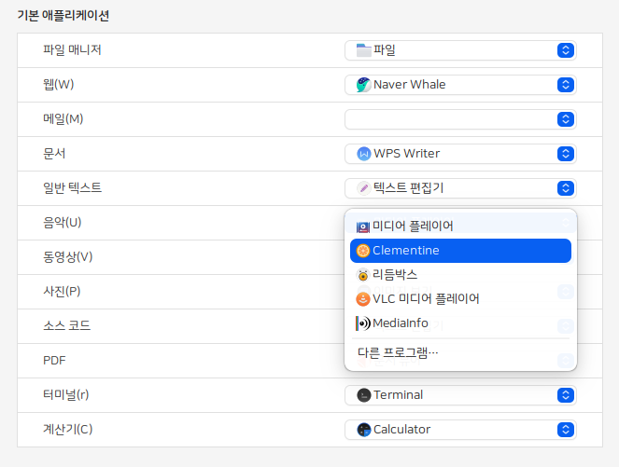This screenshot has height=467, width=619.
Task: Click the 미디어 플레이어 icon in popup
Action: tap(363, 227)
